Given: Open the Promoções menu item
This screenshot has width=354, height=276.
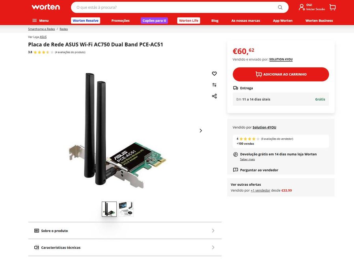Looking at the screenshot, I should 120,21.
